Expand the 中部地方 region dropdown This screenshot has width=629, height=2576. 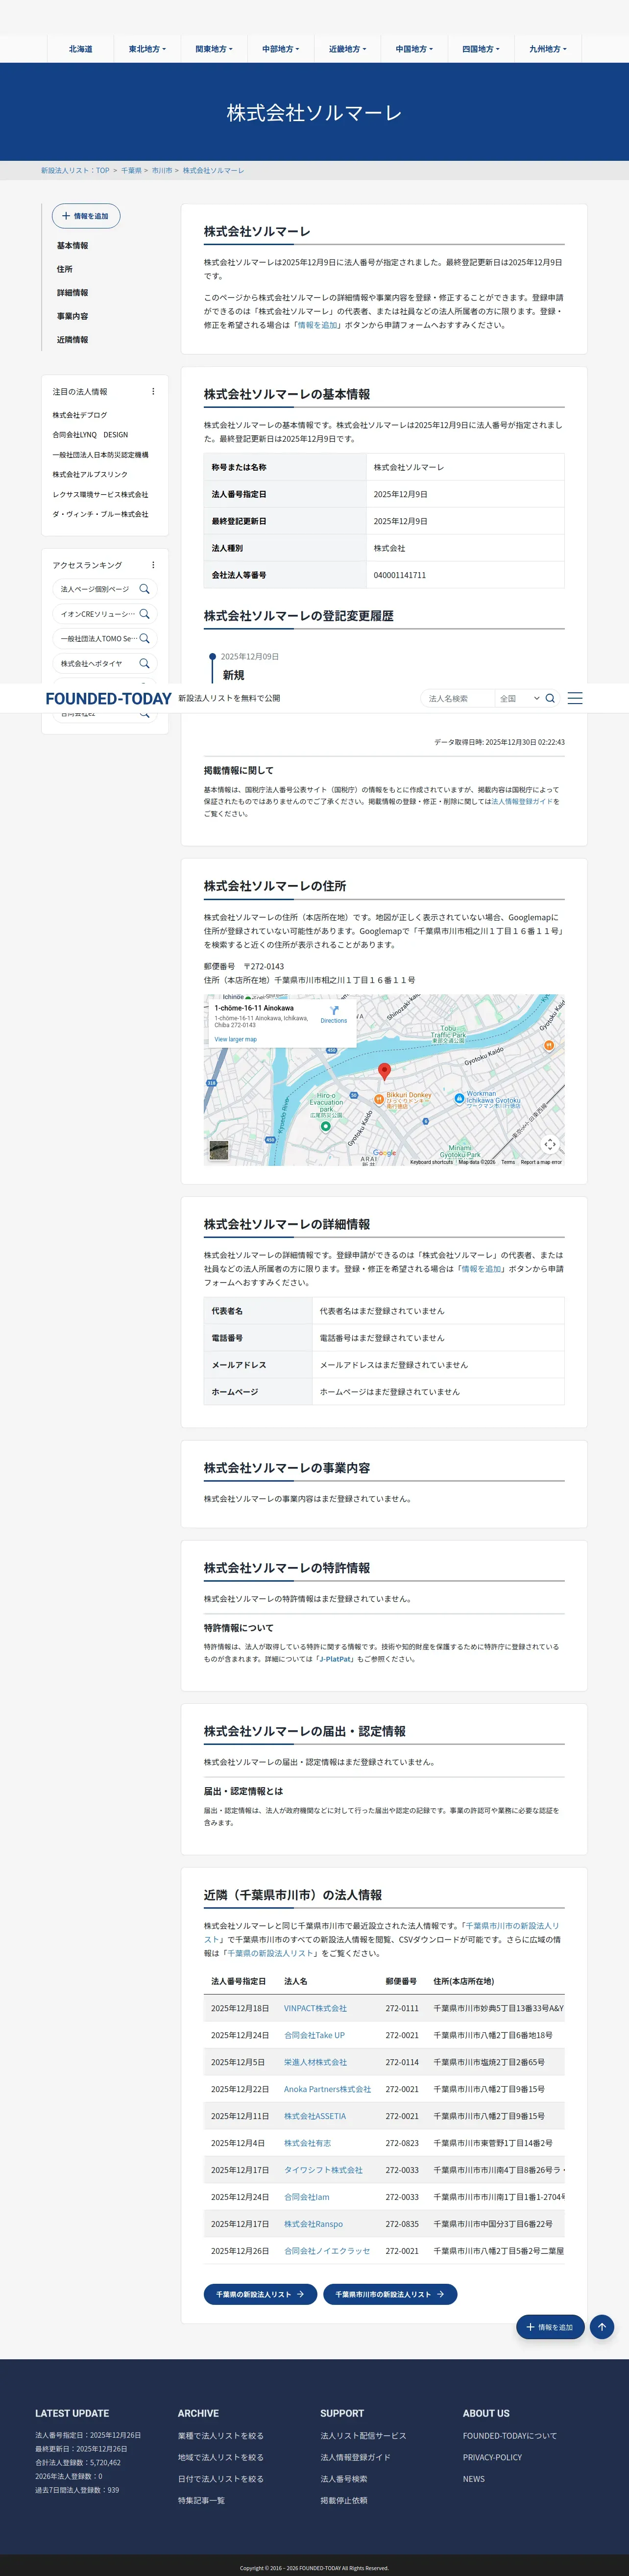click(281, 49)
